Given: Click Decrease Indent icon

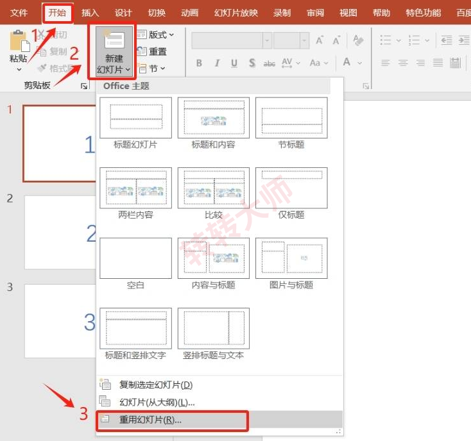Looking at the screenshot, I should [447, 40].
